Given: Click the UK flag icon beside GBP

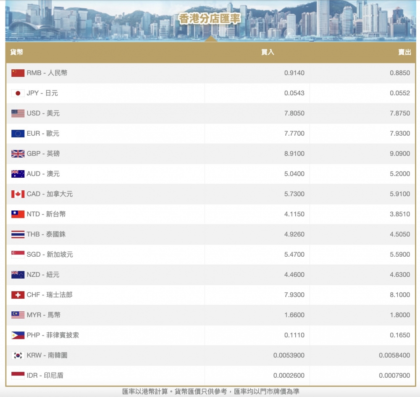Looking at the screenshot, I should pyautogui.click(x=18, y=154).
